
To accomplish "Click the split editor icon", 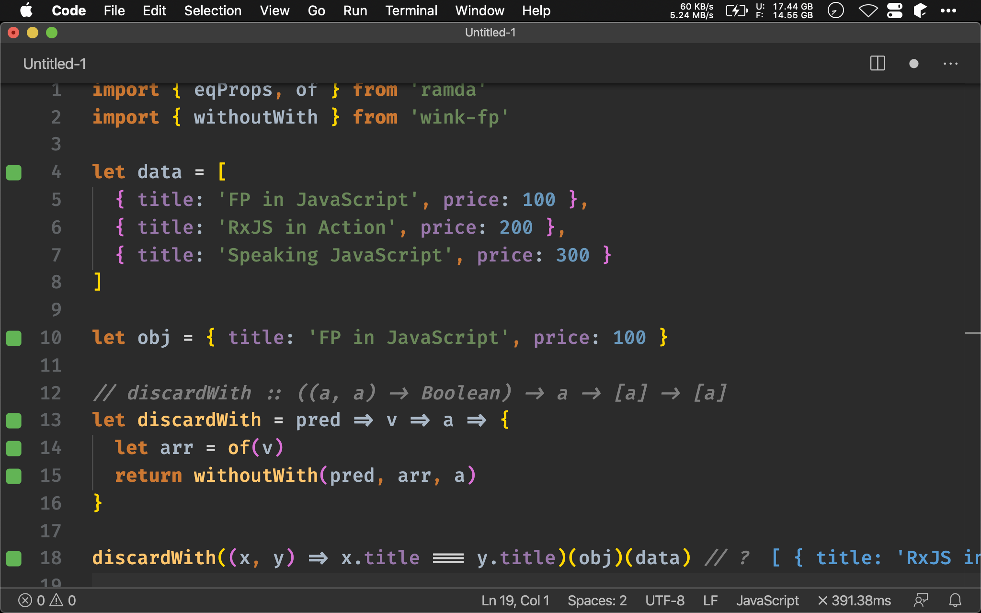I will pos(878,63).
